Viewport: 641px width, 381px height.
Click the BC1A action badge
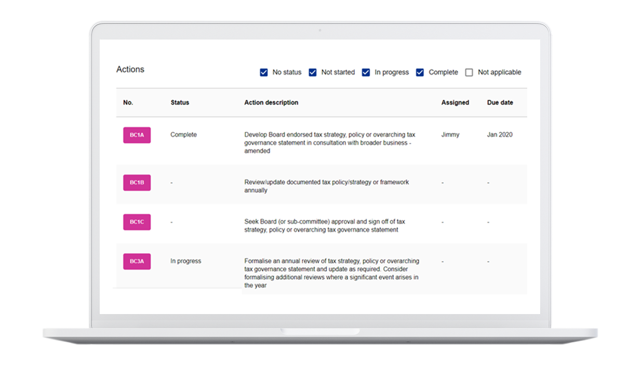[x=137, y=135]
